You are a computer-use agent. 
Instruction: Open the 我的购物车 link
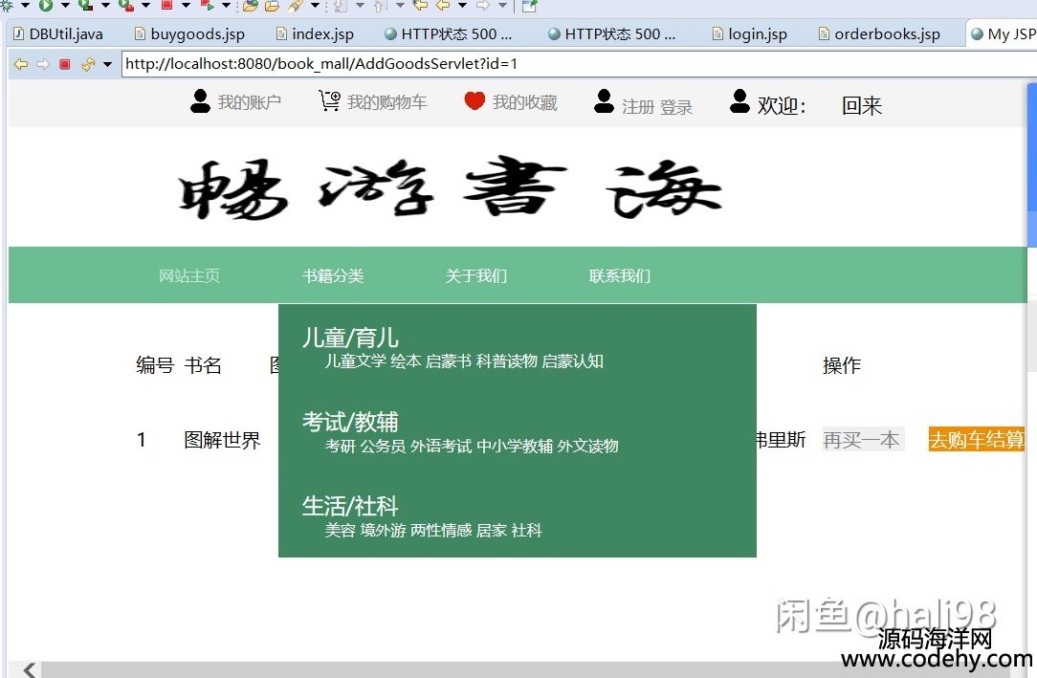coord(386,102)
